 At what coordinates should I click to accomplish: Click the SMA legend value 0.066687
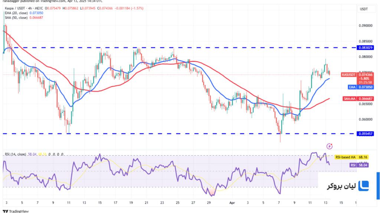coord(36,18)
